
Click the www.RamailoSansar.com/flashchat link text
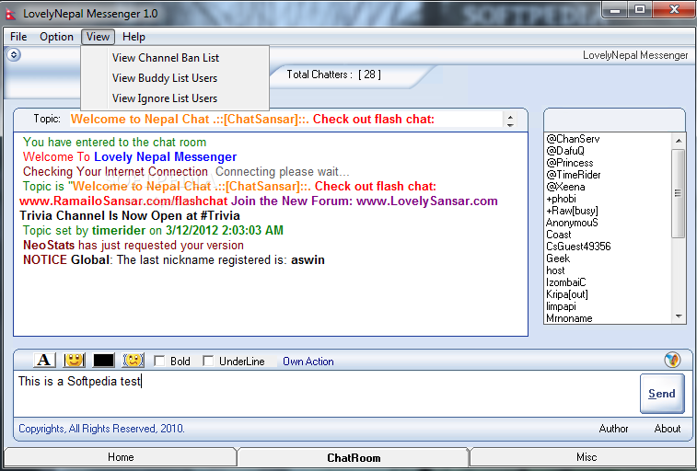[123, 201]
